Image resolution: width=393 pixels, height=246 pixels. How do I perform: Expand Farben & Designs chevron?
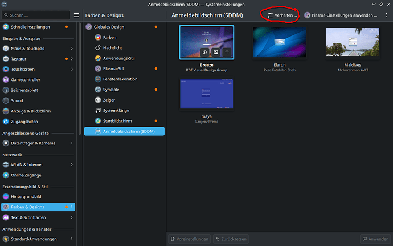tap(71, 207)
